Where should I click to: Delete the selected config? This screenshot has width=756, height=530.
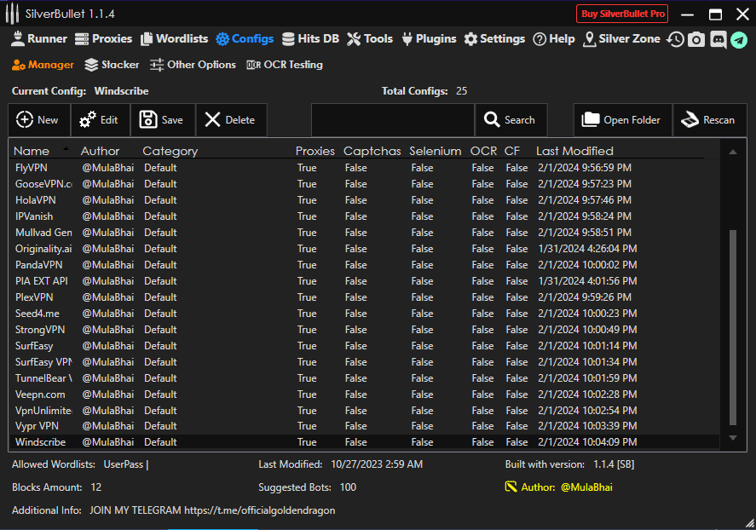click(232, 120)
